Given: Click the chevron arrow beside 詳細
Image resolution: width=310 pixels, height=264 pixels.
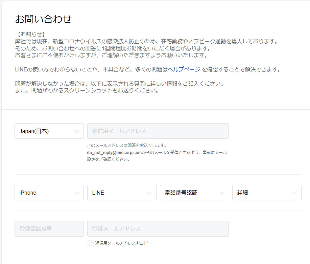Looking at the screenshot, I should pos(294,193).
